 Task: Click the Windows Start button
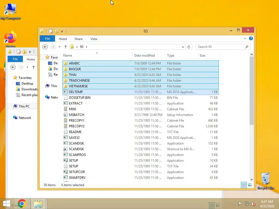7,204
